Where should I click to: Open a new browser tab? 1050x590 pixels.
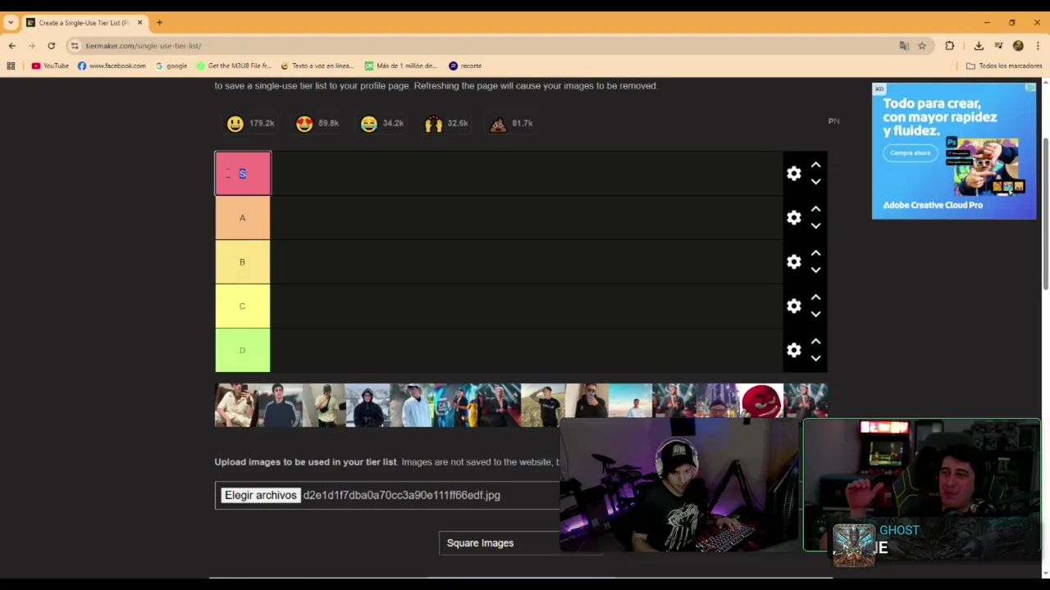tap(160, 23)
